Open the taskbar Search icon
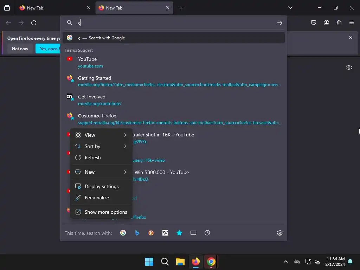 coord(165,262)
